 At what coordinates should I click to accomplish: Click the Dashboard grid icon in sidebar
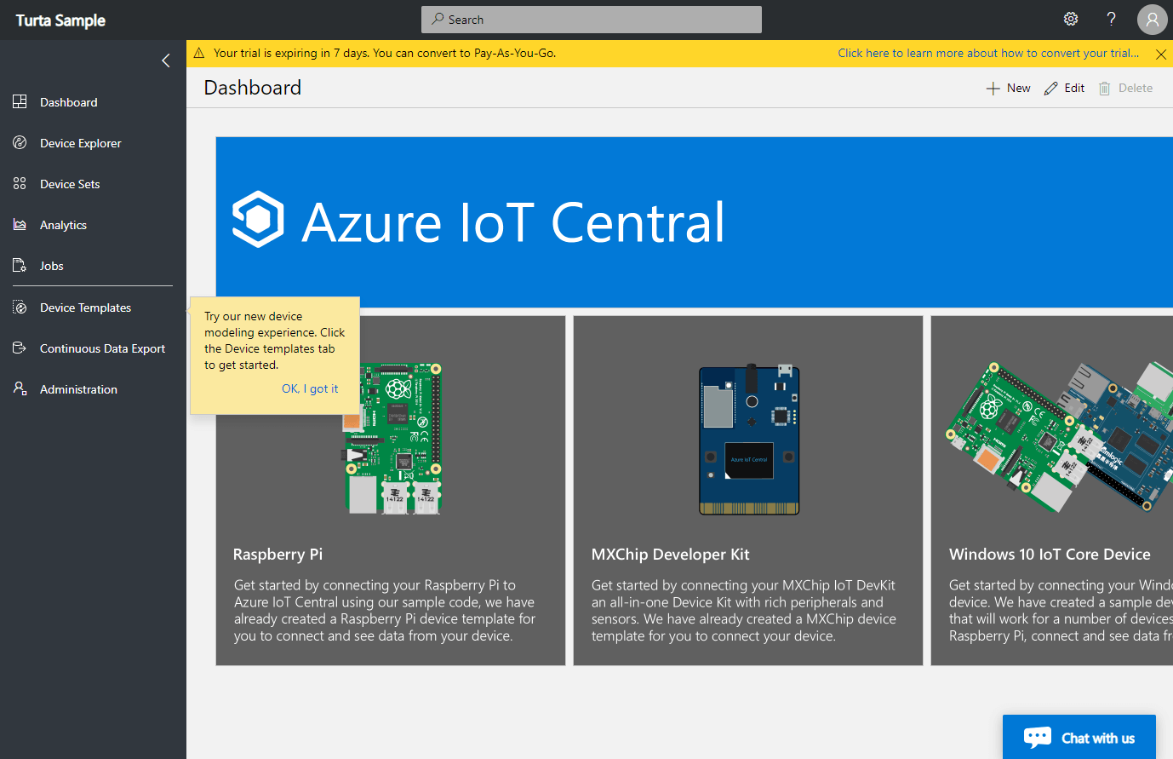tap(20, 102)
